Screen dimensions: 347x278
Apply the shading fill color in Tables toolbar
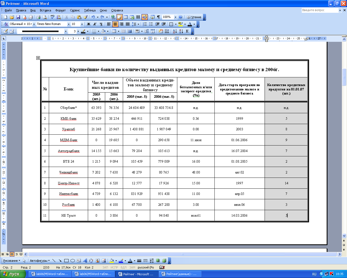(x=104, y=31)
